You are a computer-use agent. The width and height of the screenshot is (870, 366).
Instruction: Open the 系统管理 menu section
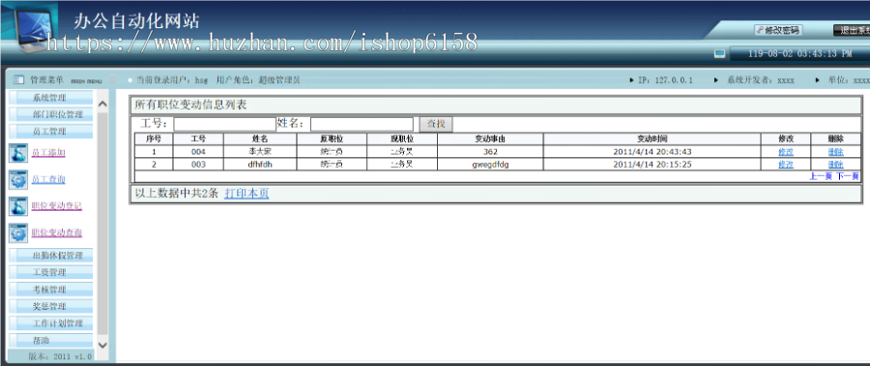pyautogui.click(x=50, y=99)
